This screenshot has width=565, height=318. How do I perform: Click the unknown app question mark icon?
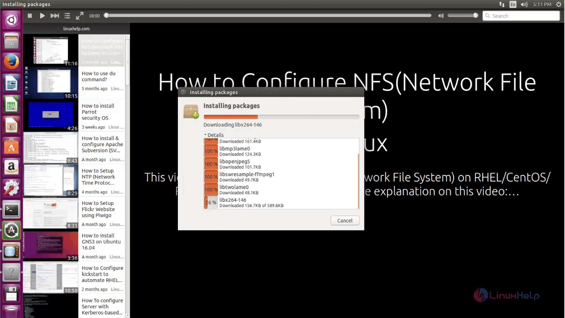click(x=11, y=273)
